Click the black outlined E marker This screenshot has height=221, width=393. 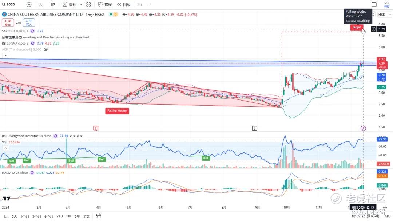254,128
